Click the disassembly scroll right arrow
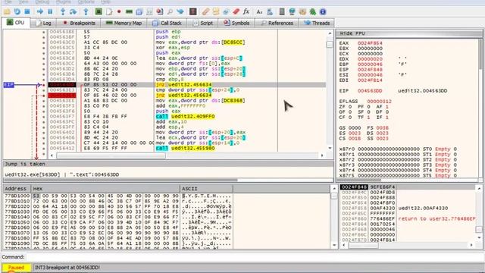 322,155
